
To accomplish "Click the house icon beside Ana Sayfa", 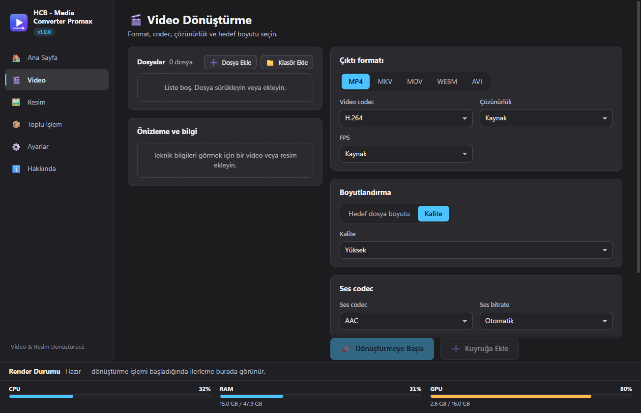I will click(x=16, y=58).
